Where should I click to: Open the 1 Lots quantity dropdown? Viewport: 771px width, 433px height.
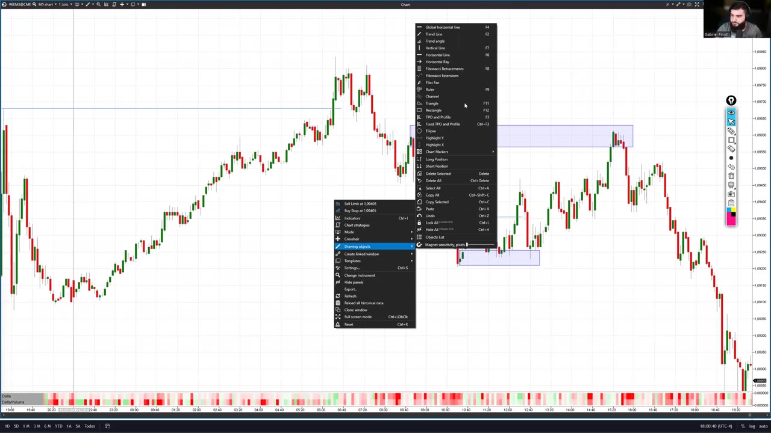(x=64, y=4)
